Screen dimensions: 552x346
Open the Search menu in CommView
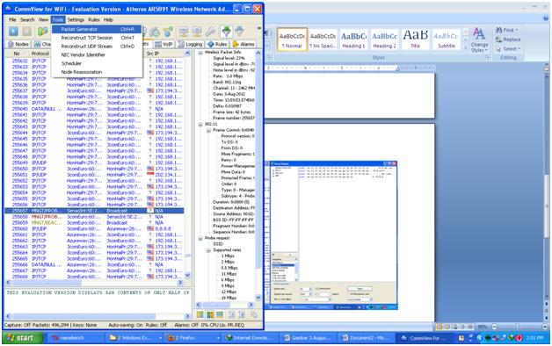[27, 19]
